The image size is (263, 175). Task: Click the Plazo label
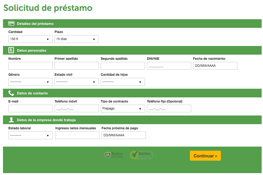pos(59,32)
